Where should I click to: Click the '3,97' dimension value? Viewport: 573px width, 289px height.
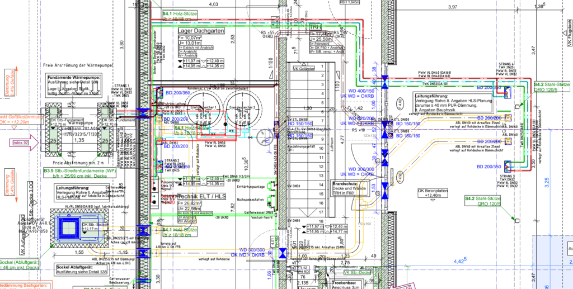pyautogui.click(x=453, y=7)
